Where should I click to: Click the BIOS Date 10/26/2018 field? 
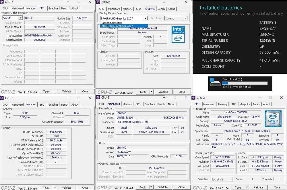coord(132,156)
